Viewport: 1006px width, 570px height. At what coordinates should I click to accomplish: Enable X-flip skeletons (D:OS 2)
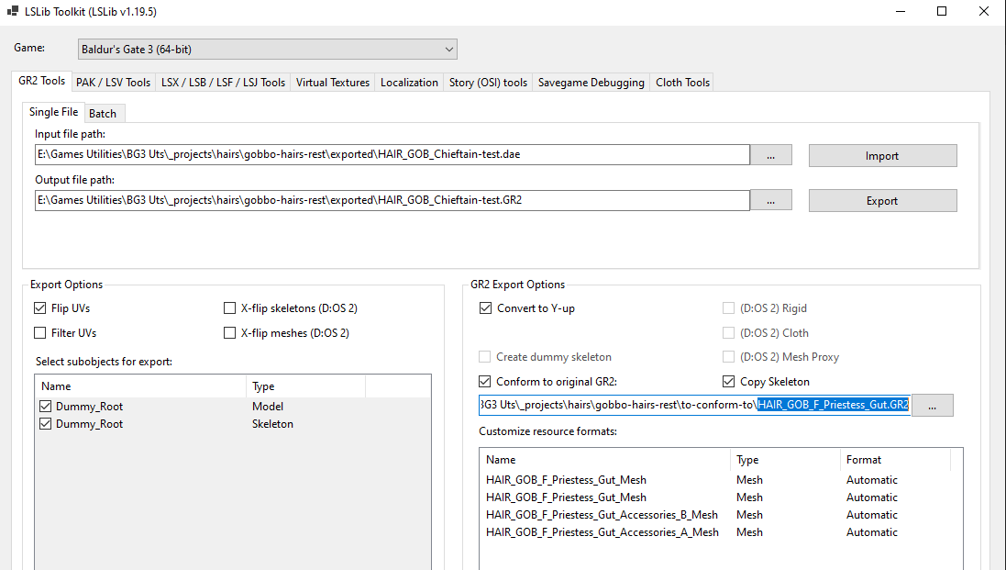pyautogui.click(x=229, y=308)
